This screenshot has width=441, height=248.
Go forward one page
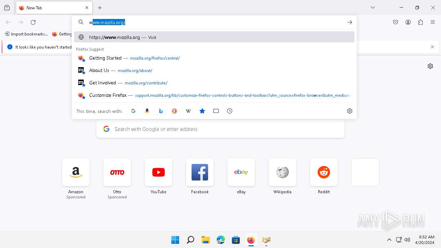tap(21, 22)
